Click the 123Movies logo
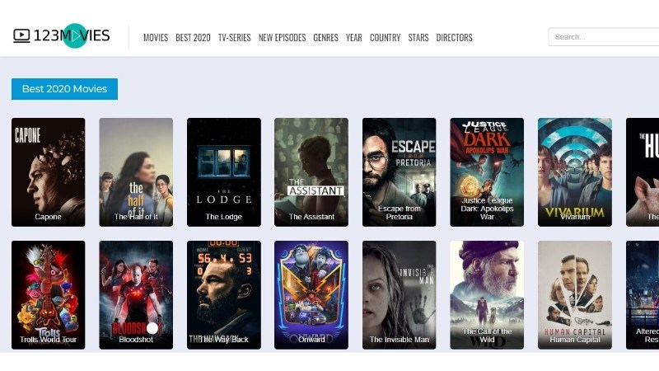 [61, 35]
